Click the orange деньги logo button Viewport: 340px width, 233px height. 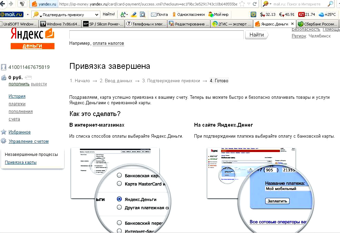[x=32, y=46]
